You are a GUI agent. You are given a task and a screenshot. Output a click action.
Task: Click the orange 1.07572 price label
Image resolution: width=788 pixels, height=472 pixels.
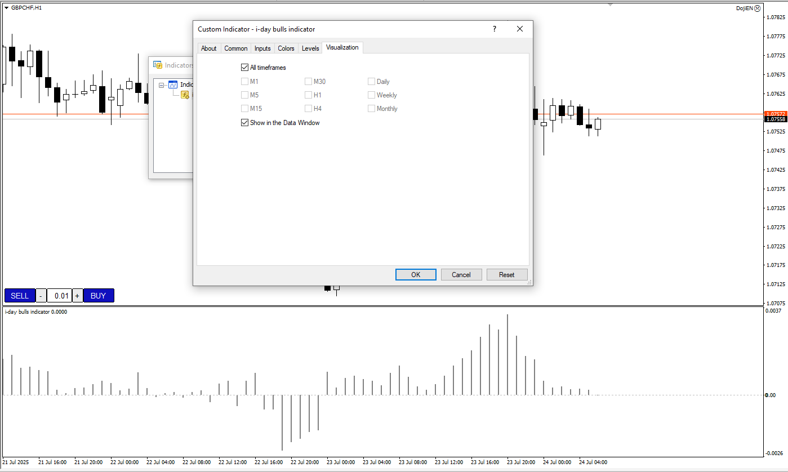pos(776,114)
